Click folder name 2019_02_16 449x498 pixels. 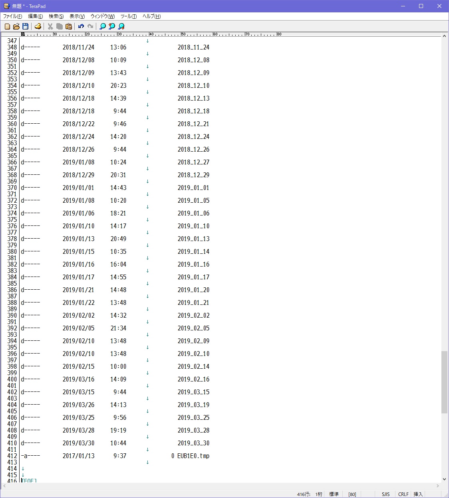pyautogui.click(x=193, y=379)
